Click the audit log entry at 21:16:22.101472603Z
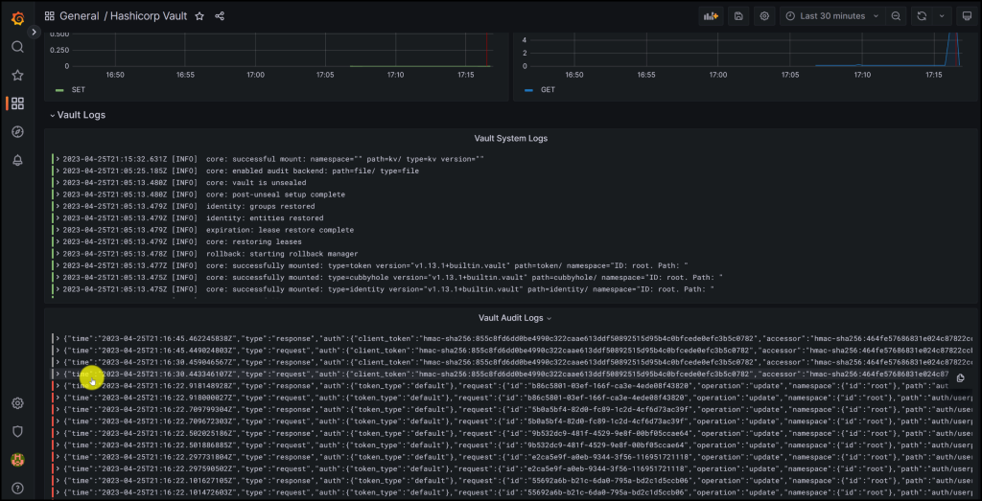The image size is (982, 501). click(512, 493)
